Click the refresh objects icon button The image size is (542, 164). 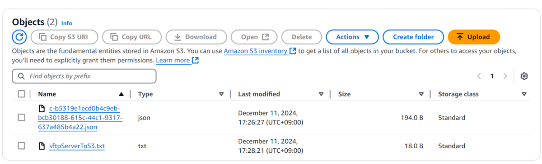pos(19,37)
